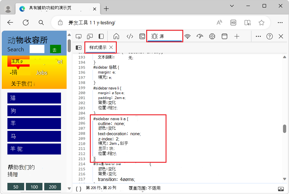The image size is (289, 194).
Task: Open the Performance panel gauge icon
Action: [200, 36]
